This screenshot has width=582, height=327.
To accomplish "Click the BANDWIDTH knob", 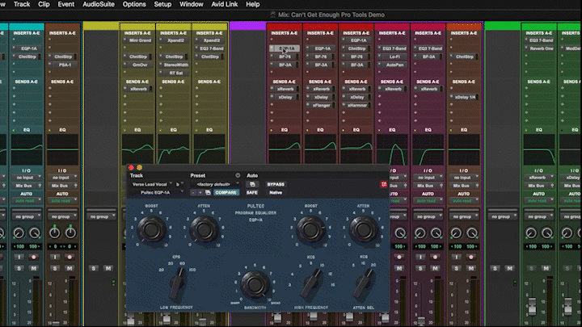I will 254,283.
